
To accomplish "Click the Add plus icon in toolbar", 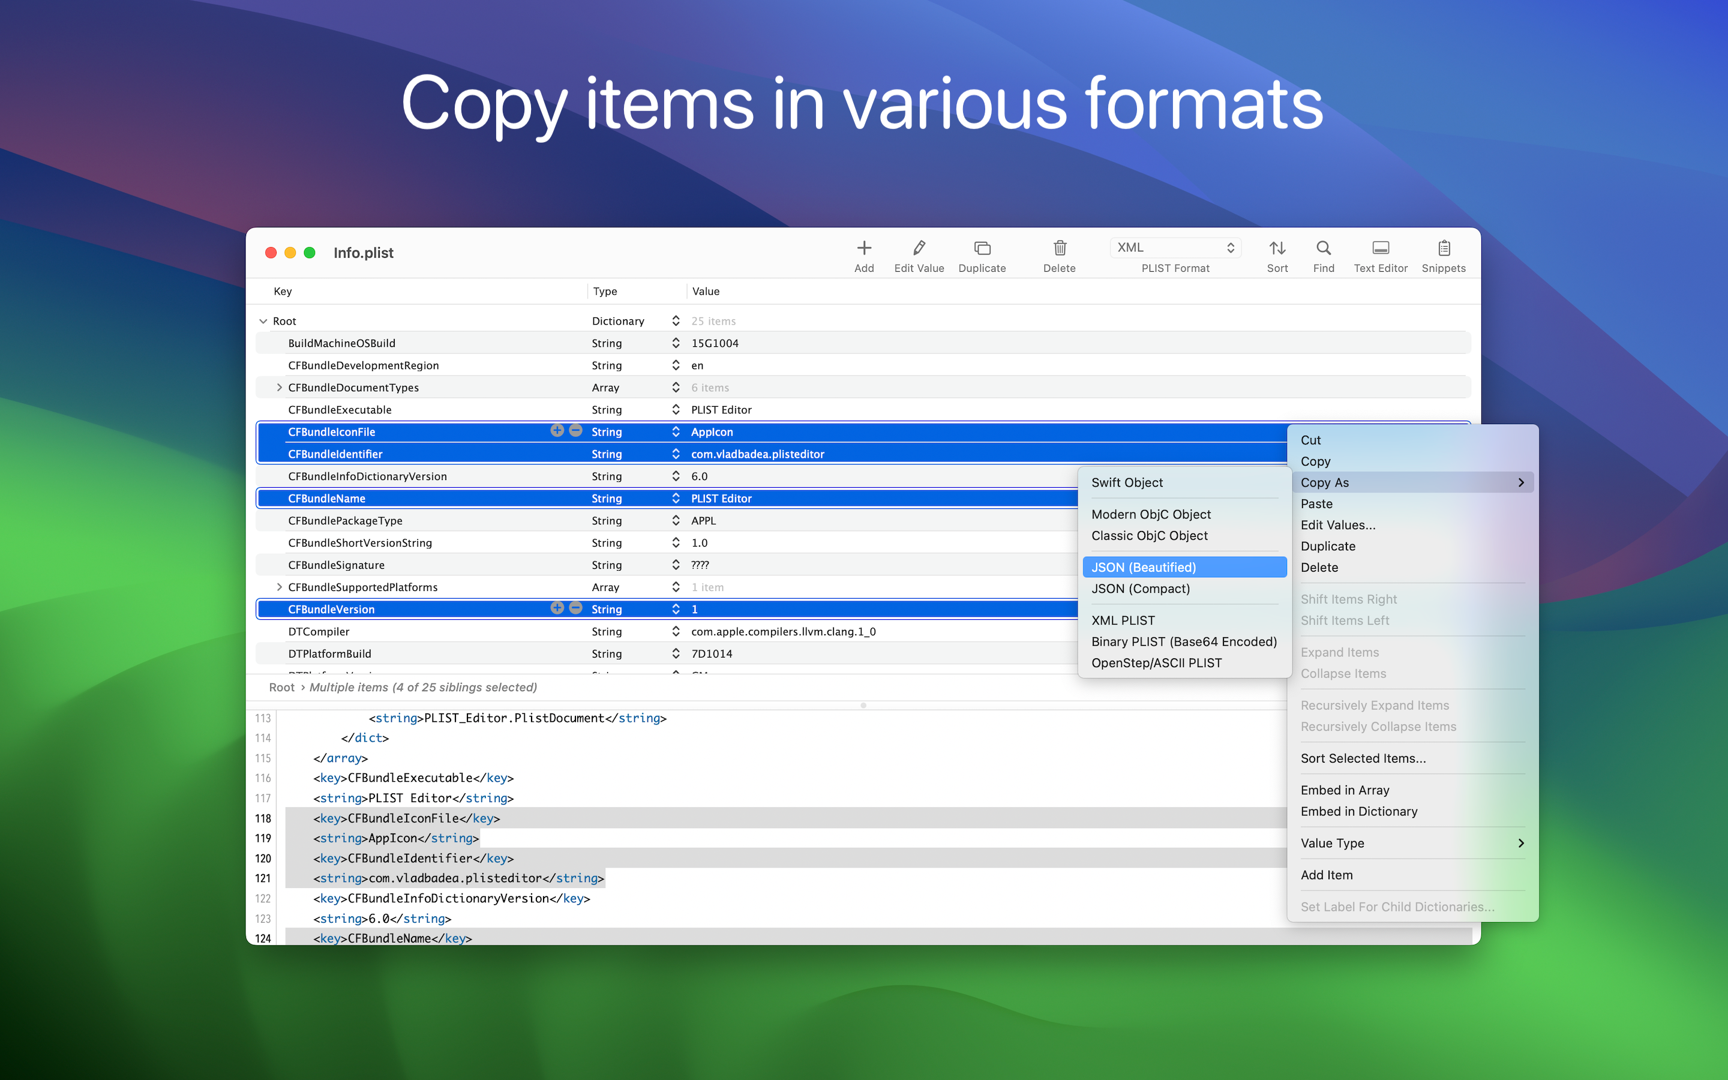I will [x=864, y=248].
